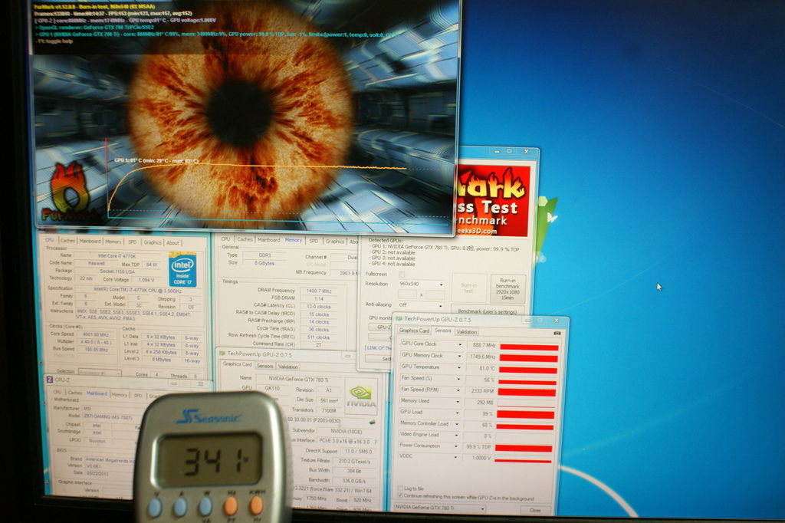Click the Burn-in benchmark 1920x1080 15min button
The height and width of the screenshot is (523, 785).
[x=507, y=288]
